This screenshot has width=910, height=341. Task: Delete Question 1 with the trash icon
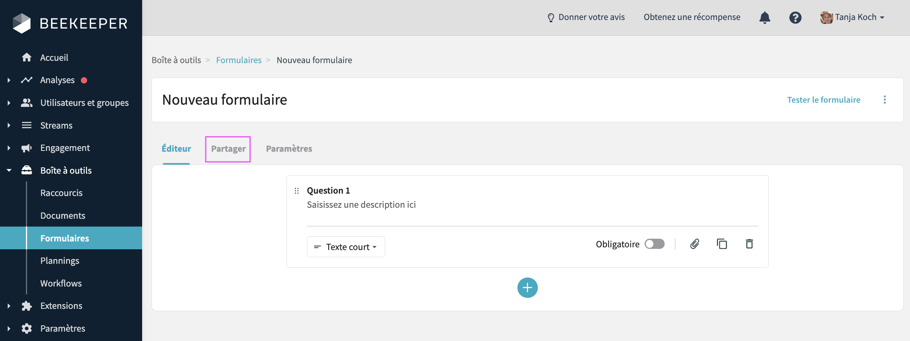pos(749,244)
